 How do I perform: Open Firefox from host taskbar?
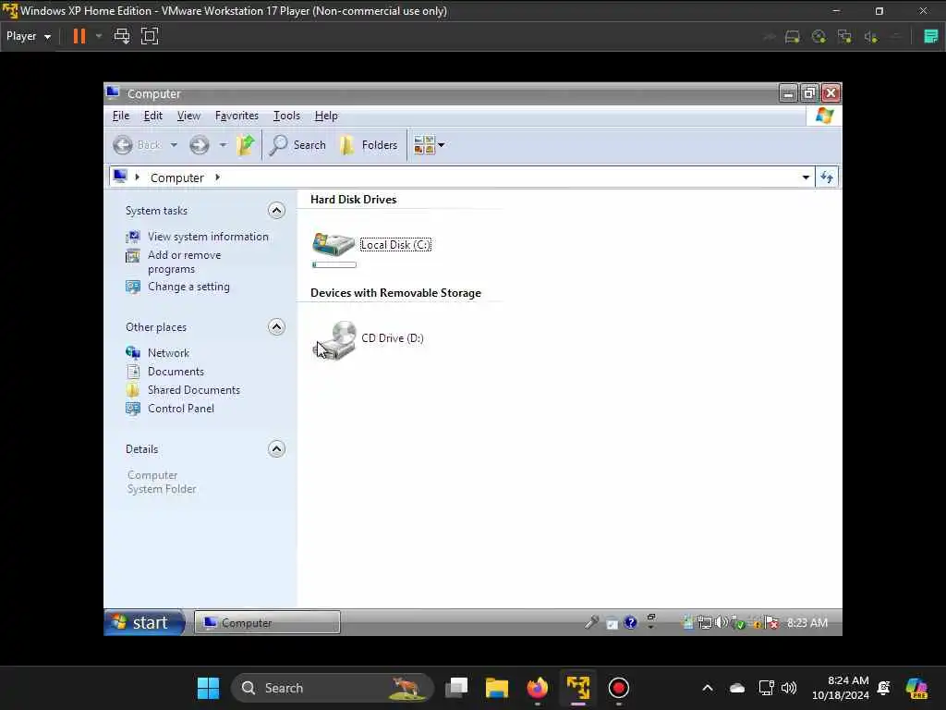pos(537,688)
